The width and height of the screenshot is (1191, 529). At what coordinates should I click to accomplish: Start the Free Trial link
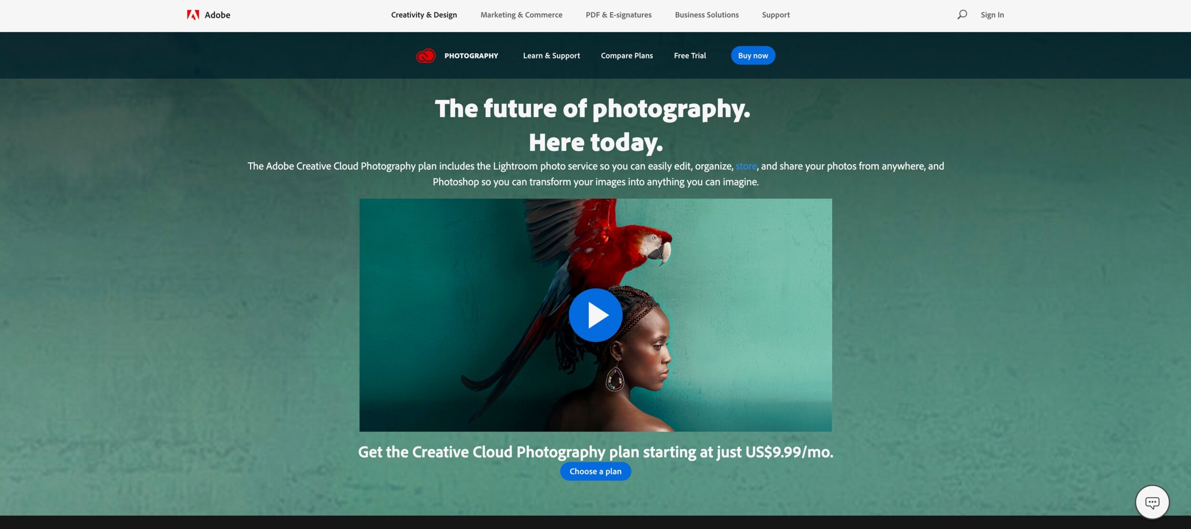tap(689, 56)
